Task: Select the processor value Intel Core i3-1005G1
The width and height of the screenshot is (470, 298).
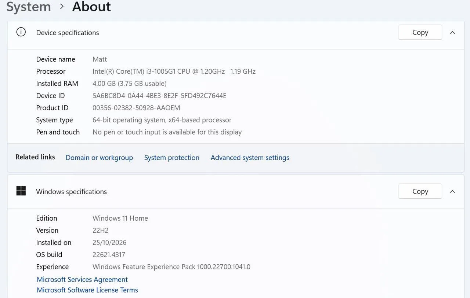Action: coord(174,71)
